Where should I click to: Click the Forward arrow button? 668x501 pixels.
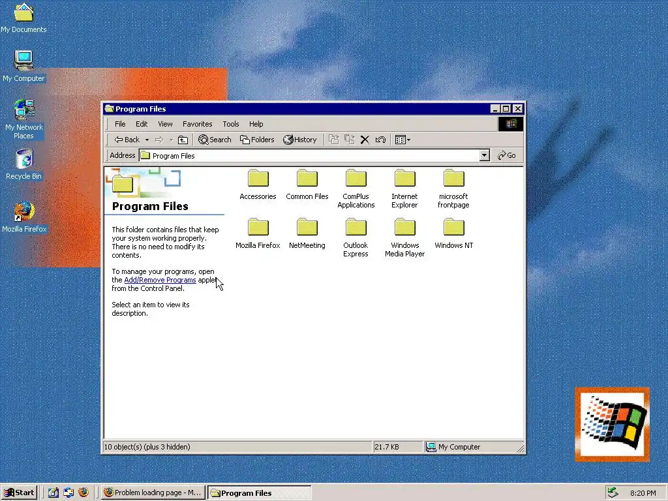click(x=159, y=140)
